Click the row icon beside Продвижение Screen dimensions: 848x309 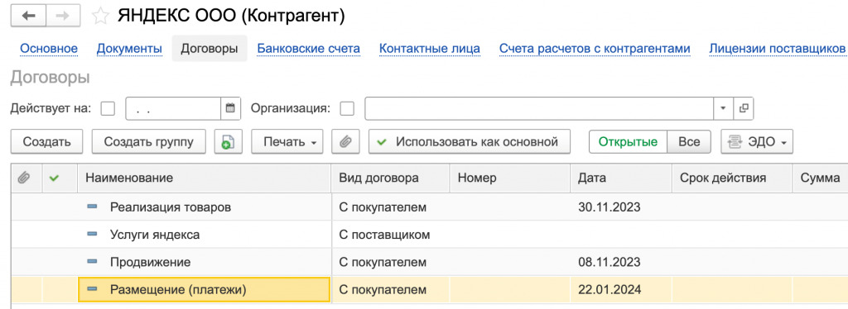point(92,262)
